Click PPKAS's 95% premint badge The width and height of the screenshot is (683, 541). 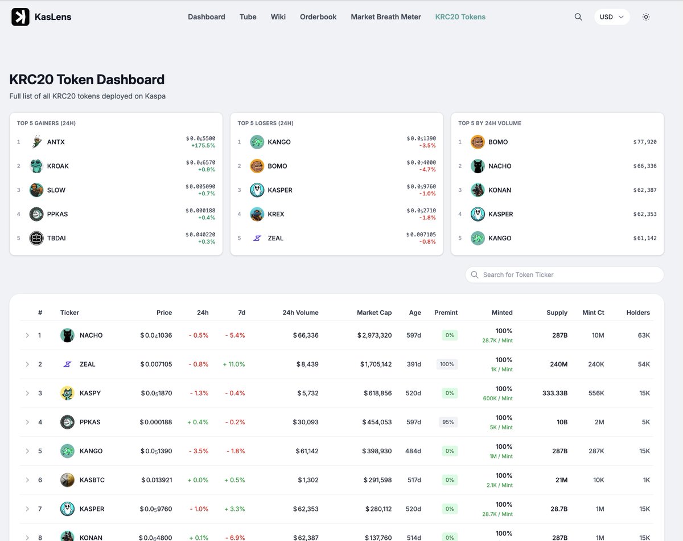pyautogui.click(x=448, y=422)
